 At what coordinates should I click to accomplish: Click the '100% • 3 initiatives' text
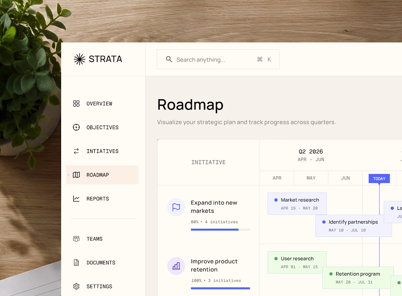[216, 280]
